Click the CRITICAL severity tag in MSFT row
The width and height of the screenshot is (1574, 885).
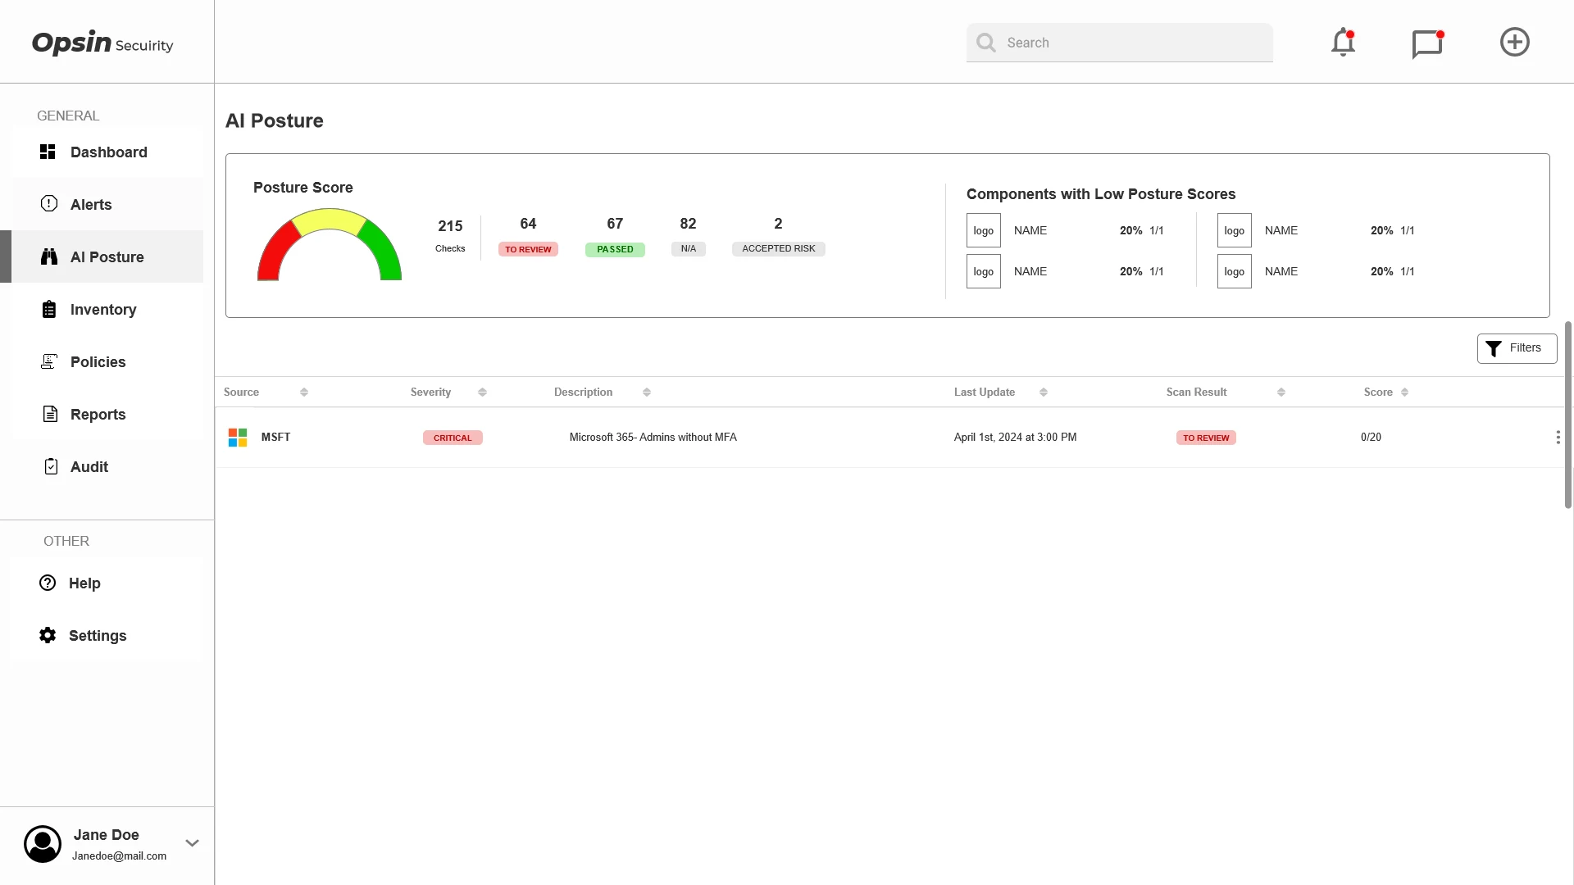[x=453, y=438]
